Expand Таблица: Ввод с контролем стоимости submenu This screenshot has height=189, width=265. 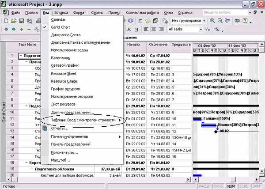(x=83, y=120)
